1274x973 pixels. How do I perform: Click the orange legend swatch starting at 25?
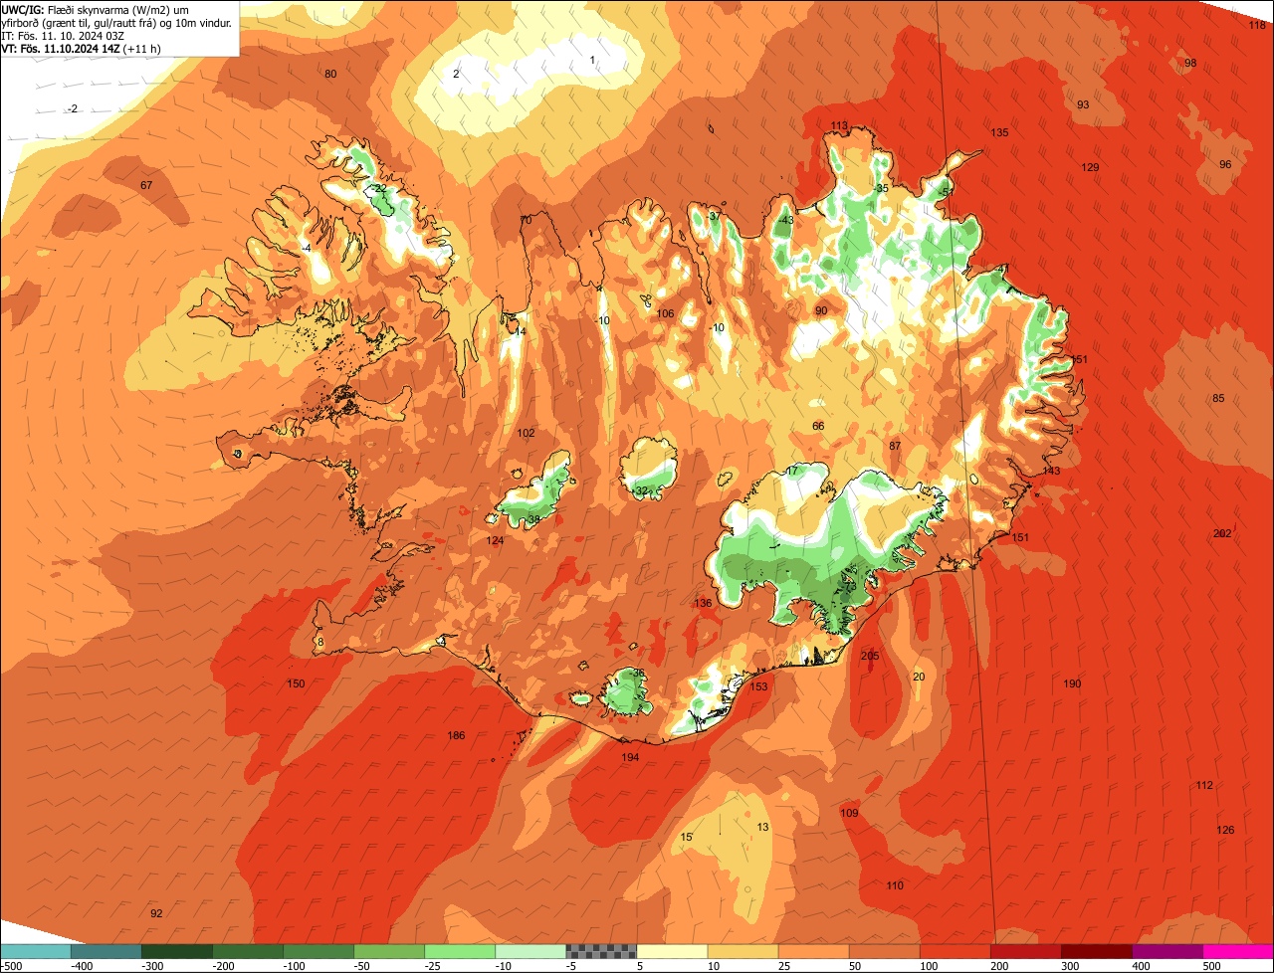814,951
